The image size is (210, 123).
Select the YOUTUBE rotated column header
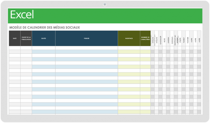187,39
